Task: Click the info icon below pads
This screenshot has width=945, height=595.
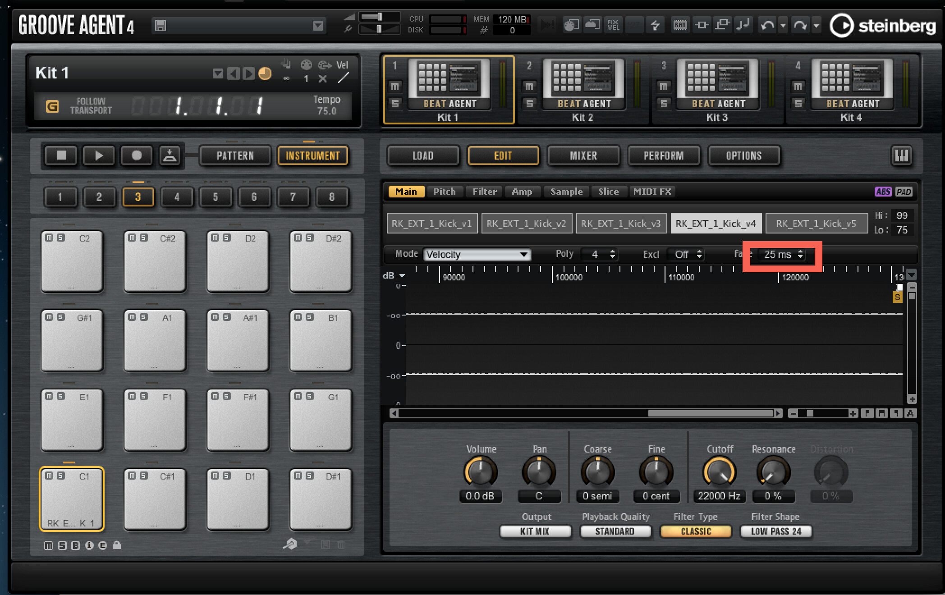Action: pyautogui.click(x=89, y=545)
